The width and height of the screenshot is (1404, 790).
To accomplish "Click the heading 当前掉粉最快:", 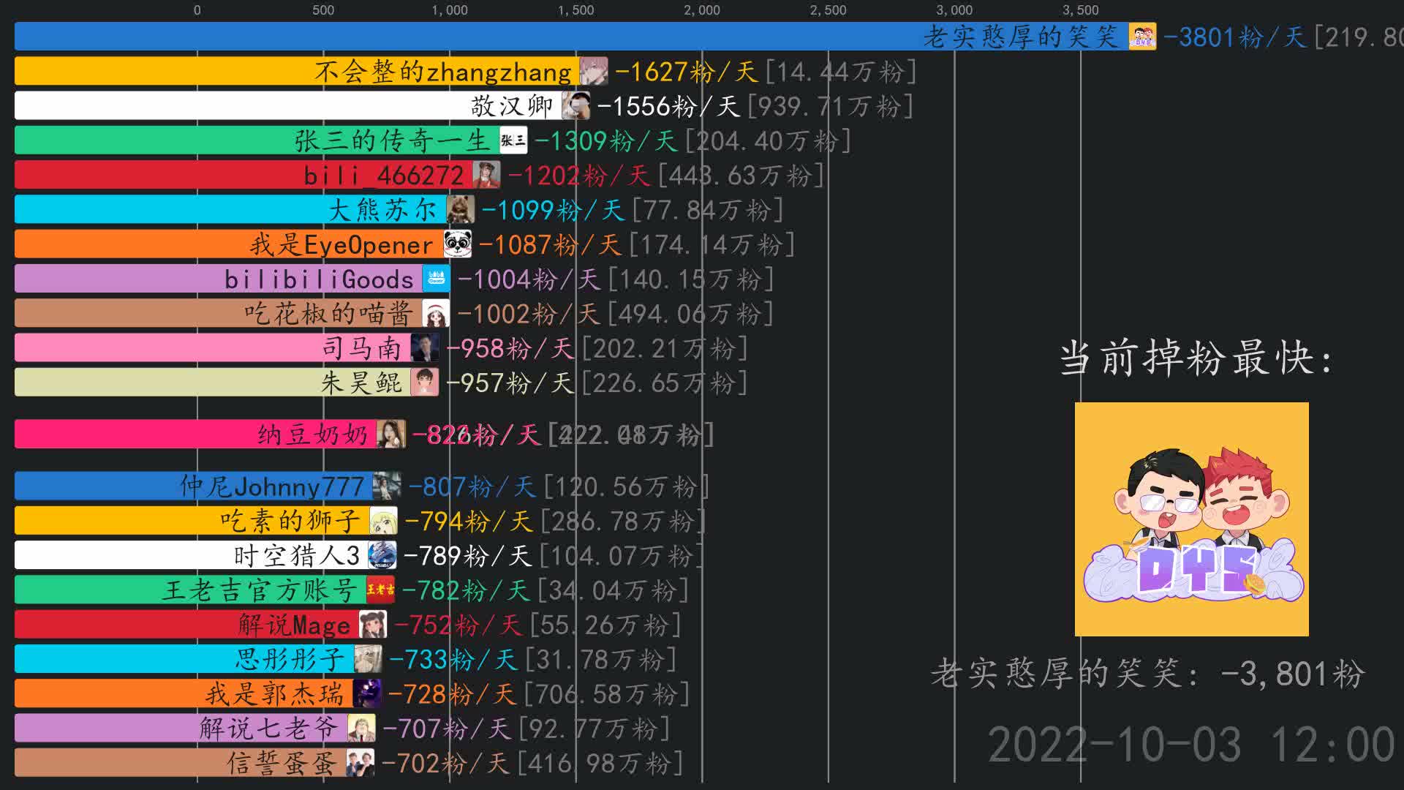I will coord(1198,358).
